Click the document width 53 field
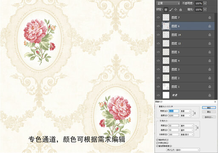Viewport: 219px width, 153px height. tap(173, 126)
